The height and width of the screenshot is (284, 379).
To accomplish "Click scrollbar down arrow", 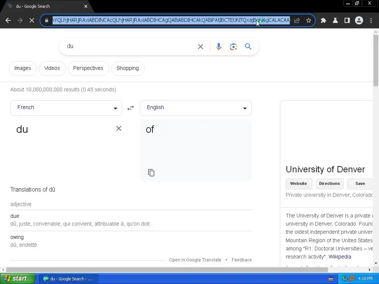I will click(376, 263).
